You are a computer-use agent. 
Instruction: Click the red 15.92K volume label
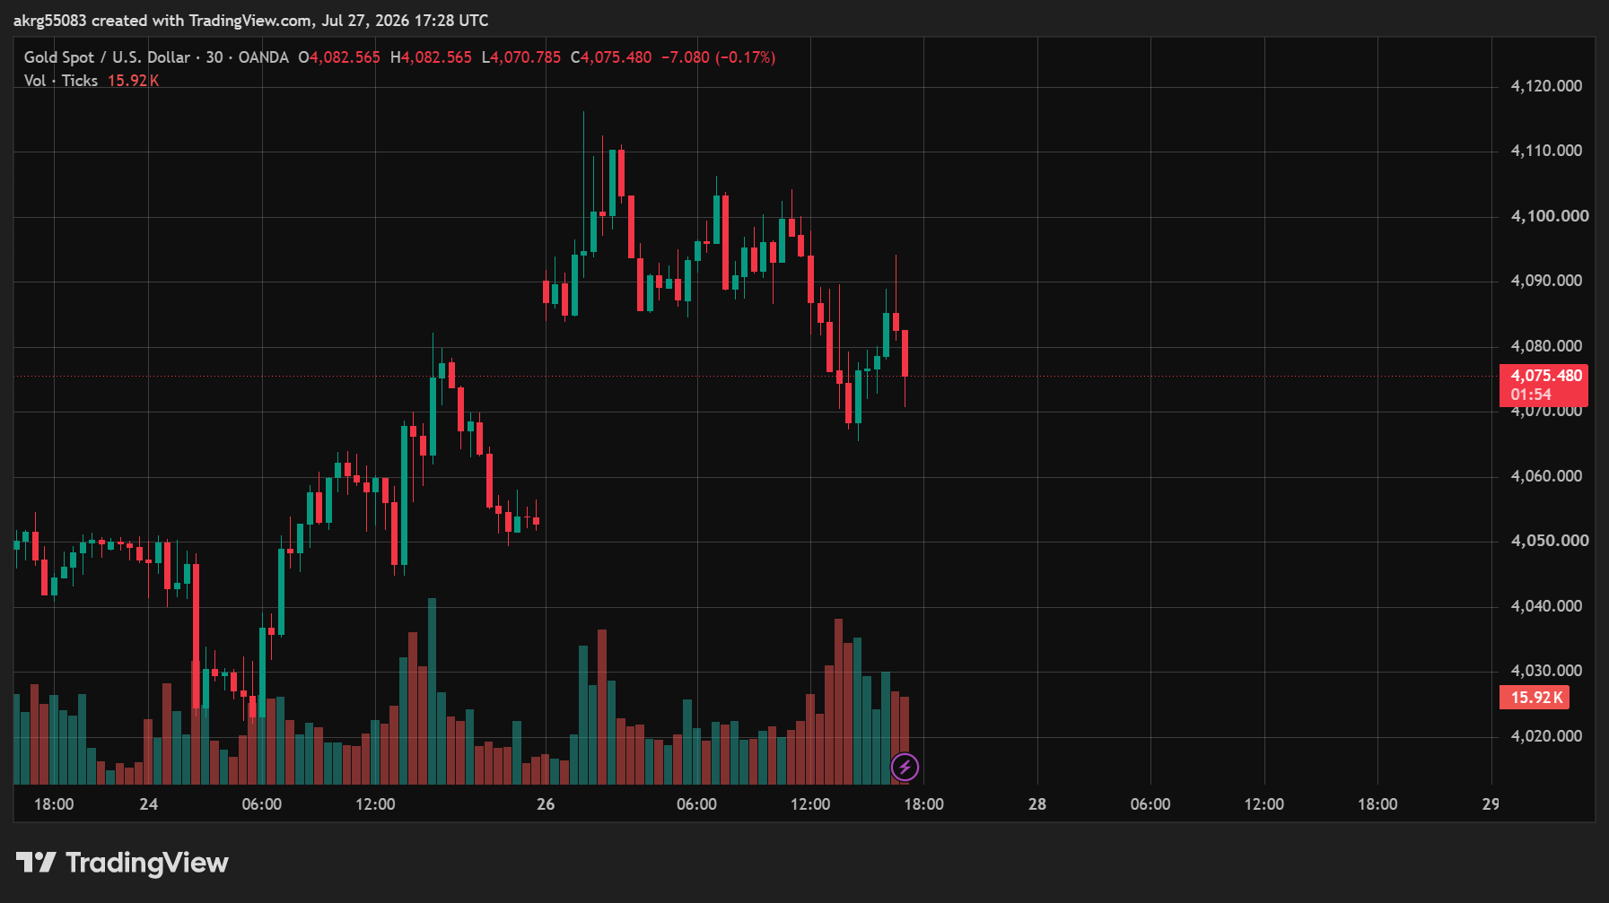click(x=1535, y=697)
